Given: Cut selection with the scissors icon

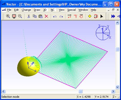Looking at the screenshot, I should tap(29, 16).
